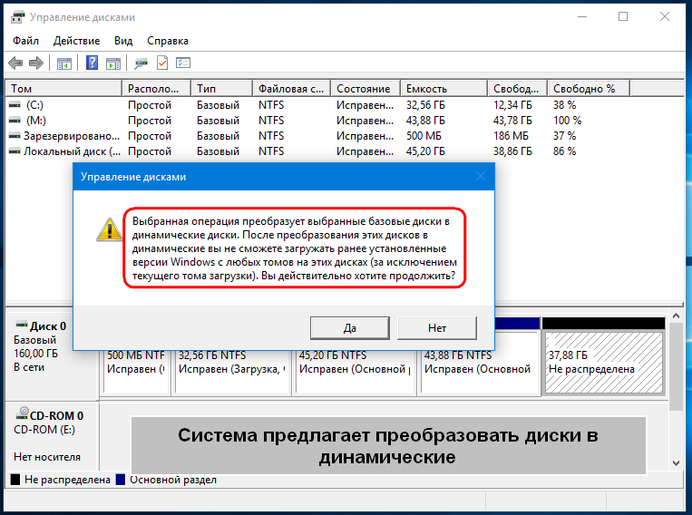Click the 186 МБ free space cell
This screenshot has height=515, width=692.
[511, 136]
